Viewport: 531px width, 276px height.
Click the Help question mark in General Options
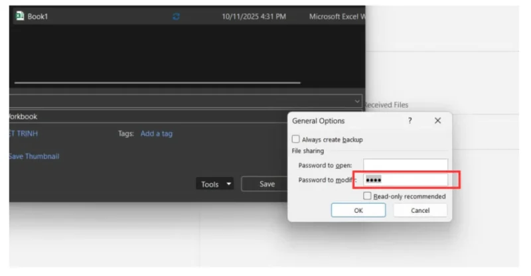(410, 121)
